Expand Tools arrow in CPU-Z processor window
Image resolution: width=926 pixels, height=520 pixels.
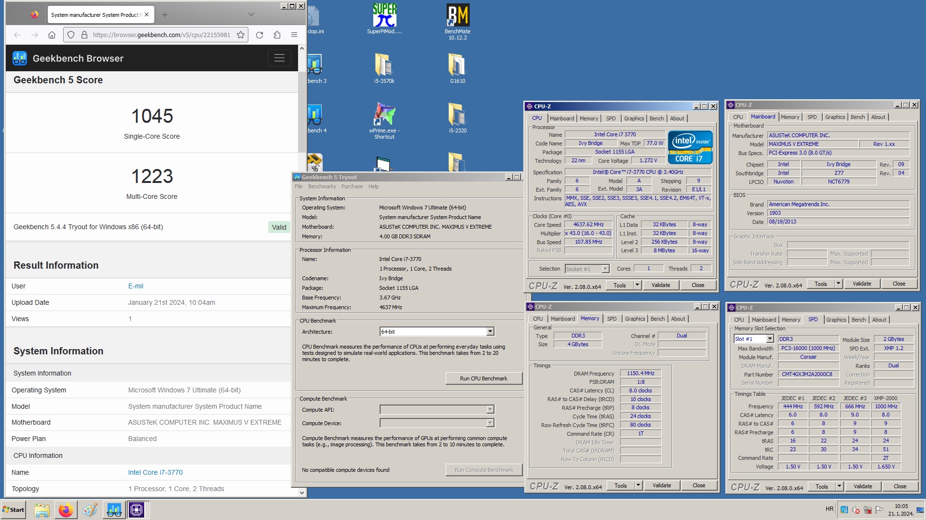coord(637,285)
